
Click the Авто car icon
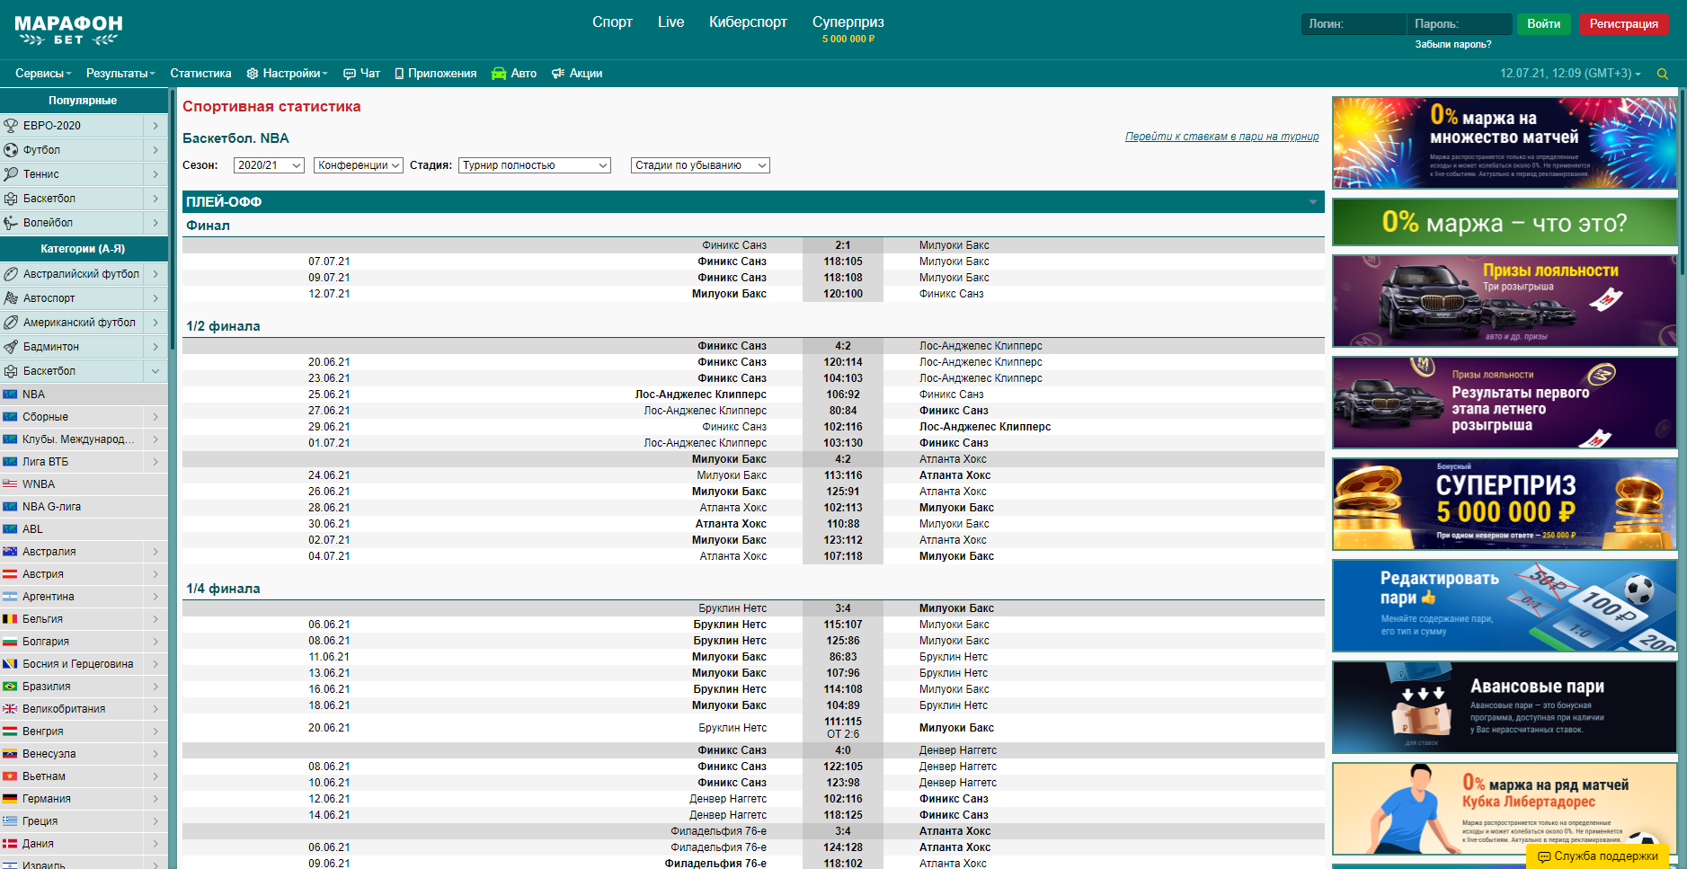[x=499, y=74]
